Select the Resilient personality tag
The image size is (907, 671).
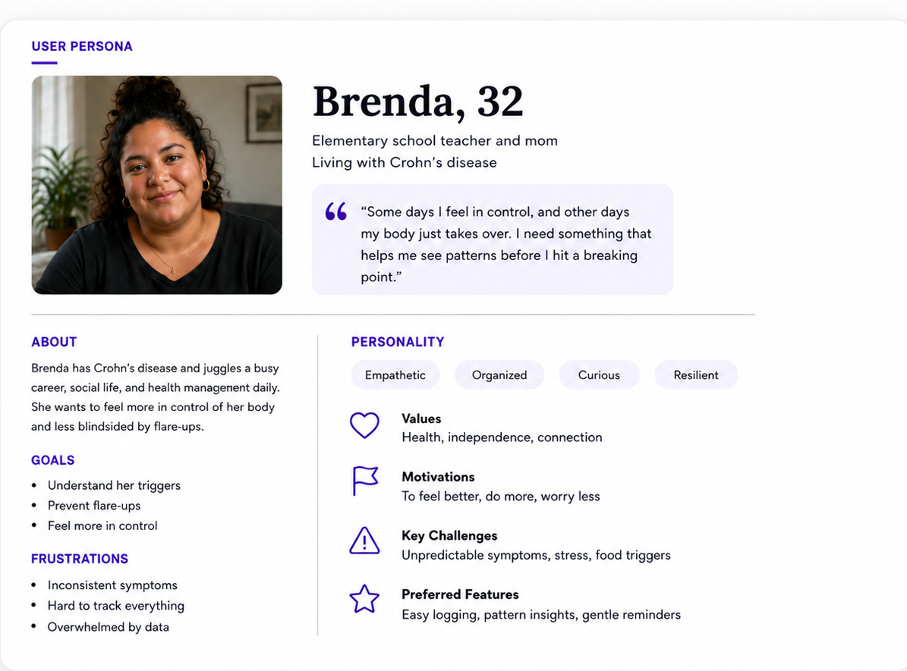coord(696,375)
